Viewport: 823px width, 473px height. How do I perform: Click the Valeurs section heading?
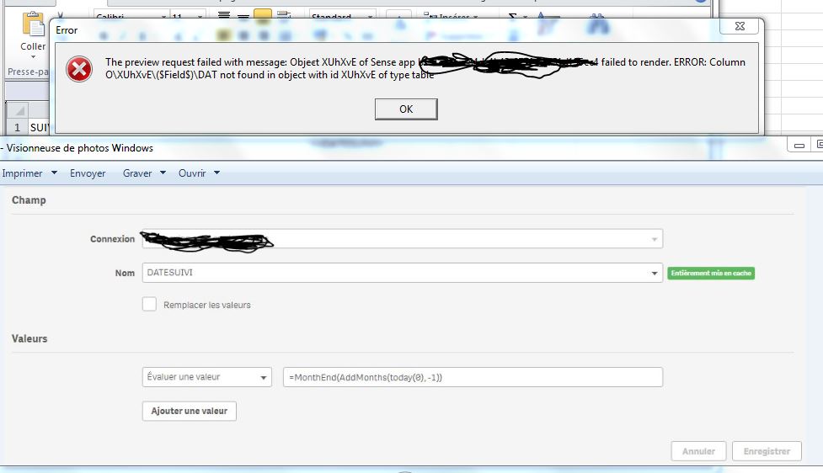pyautogui.click(x=29, y=338)
